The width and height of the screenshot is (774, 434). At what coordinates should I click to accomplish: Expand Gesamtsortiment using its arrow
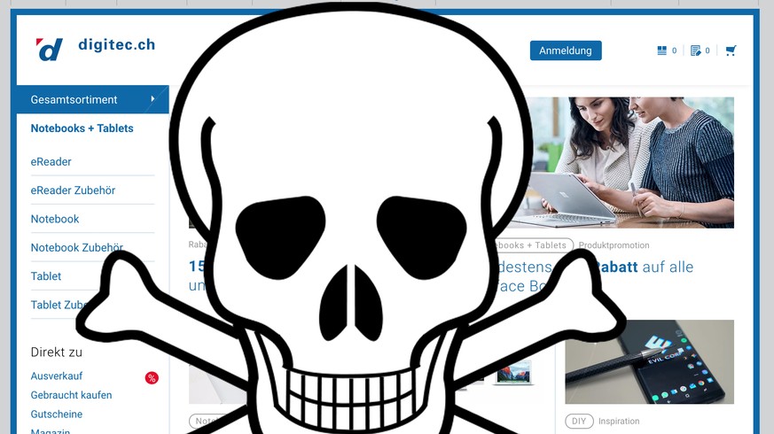tap(152, 99)
